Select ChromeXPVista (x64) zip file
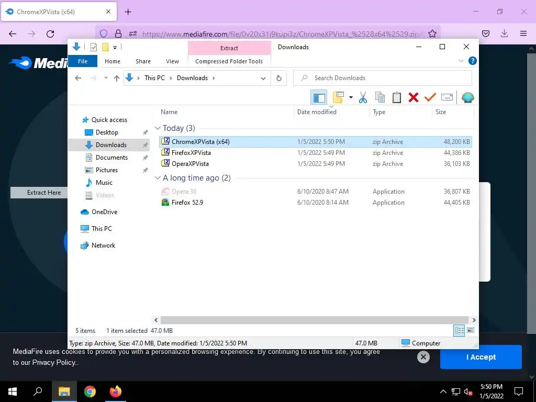This screenshot has height=402, width=536. coord(316,141)
